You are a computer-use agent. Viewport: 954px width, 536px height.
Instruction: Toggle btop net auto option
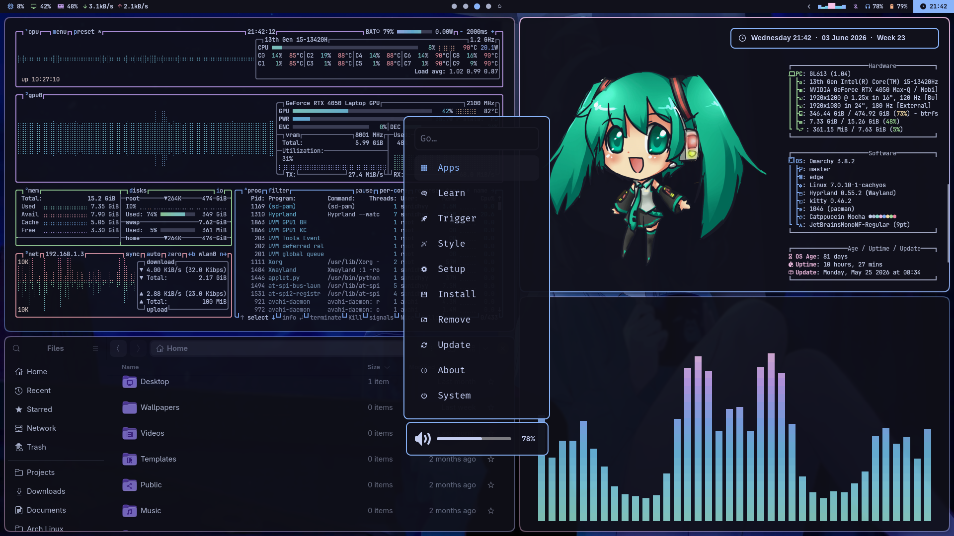pos(154,254)
